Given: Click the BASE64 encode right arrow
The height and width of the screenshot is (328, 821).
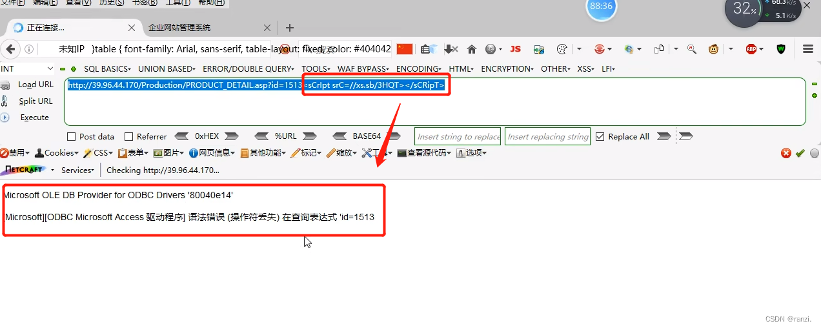Looking at the screenshot, I should tap(393, 136).
